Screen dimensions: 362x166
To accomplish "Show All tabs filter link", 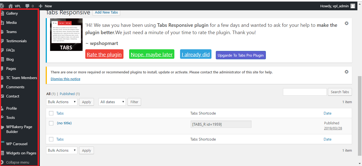I will tap(48, 94).
